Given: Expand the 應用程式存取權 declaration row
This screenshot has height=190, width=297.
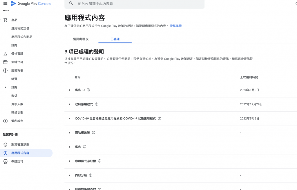Looking at the screenshot, I should pos(70,161).
